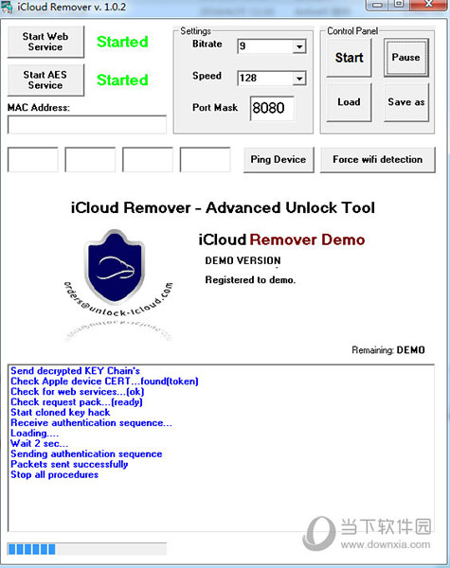Click the Ping Device button
The width and height of the screenshot is (450, 568).
pyautogui.click(x=279, y=160)
